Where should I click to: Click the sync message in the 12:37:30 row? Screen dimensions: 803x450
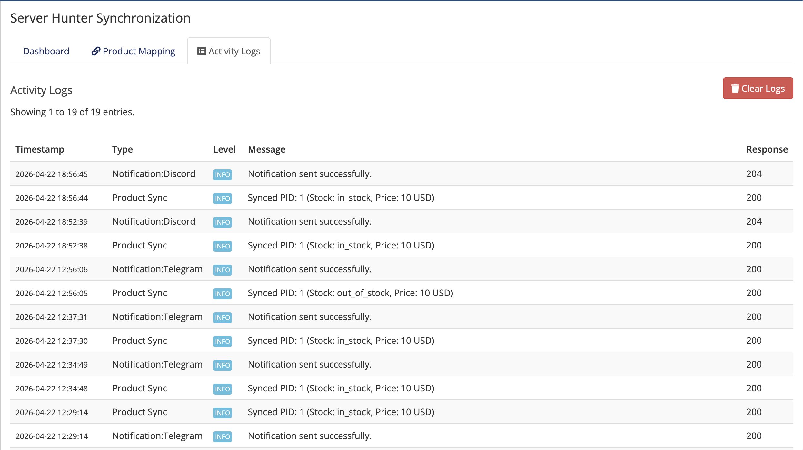pyautogui.click(x=341, y=341)
